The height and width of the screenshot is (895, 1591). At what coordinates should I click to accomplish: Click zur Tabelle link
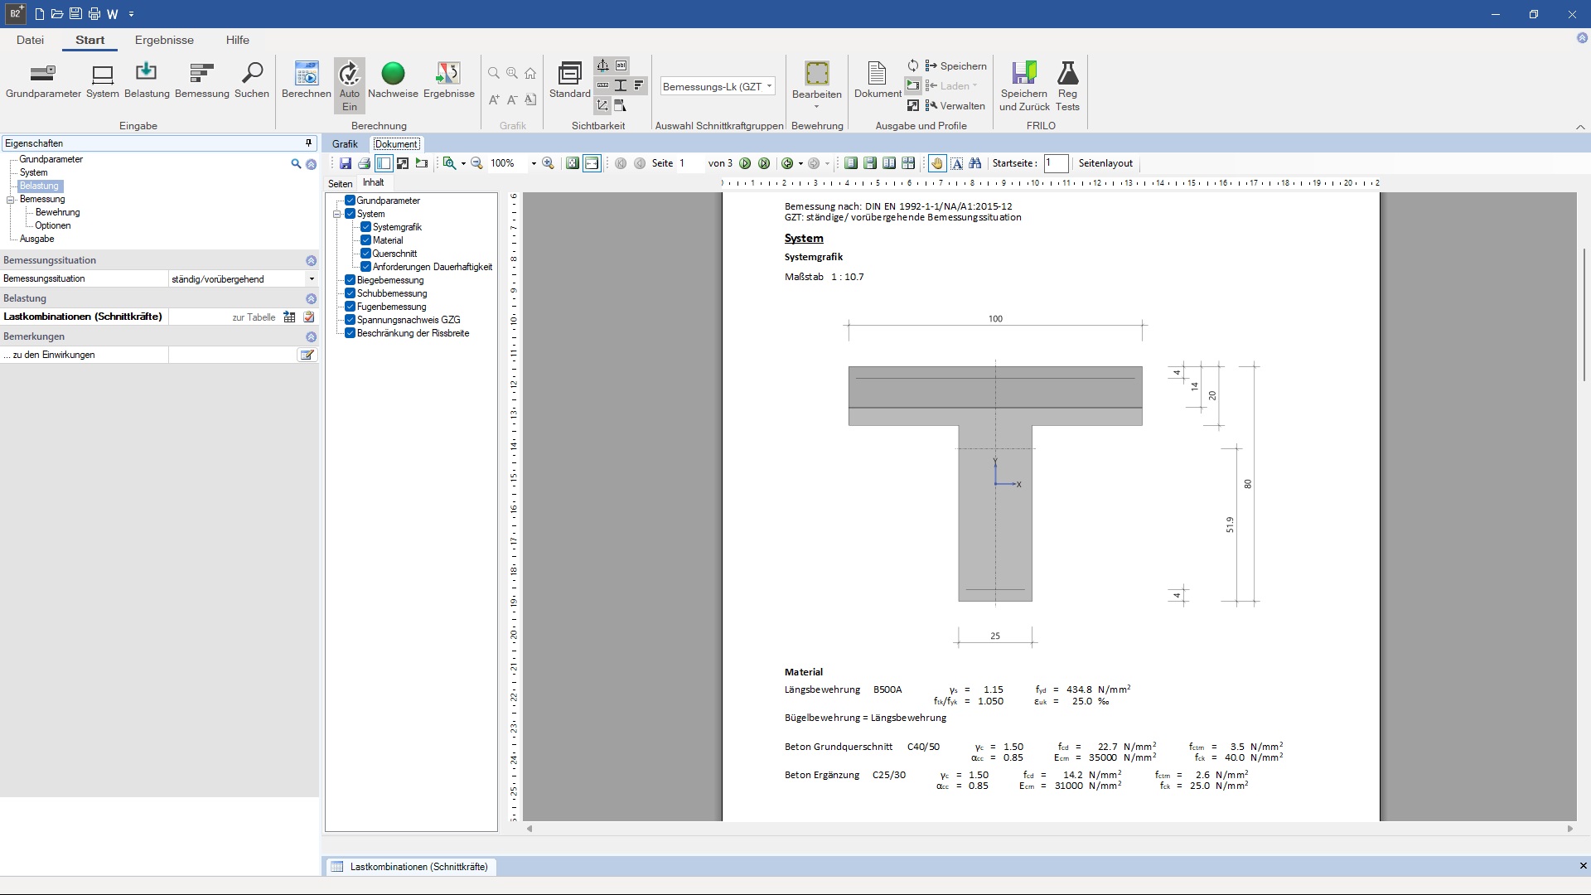pyautogui.click(x=254, y=317)
